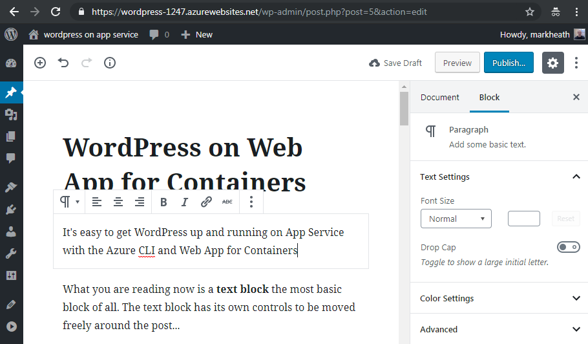Screen dimensions: 588x344
Task: Insert a link using the link icon
Action: point(206,202)
